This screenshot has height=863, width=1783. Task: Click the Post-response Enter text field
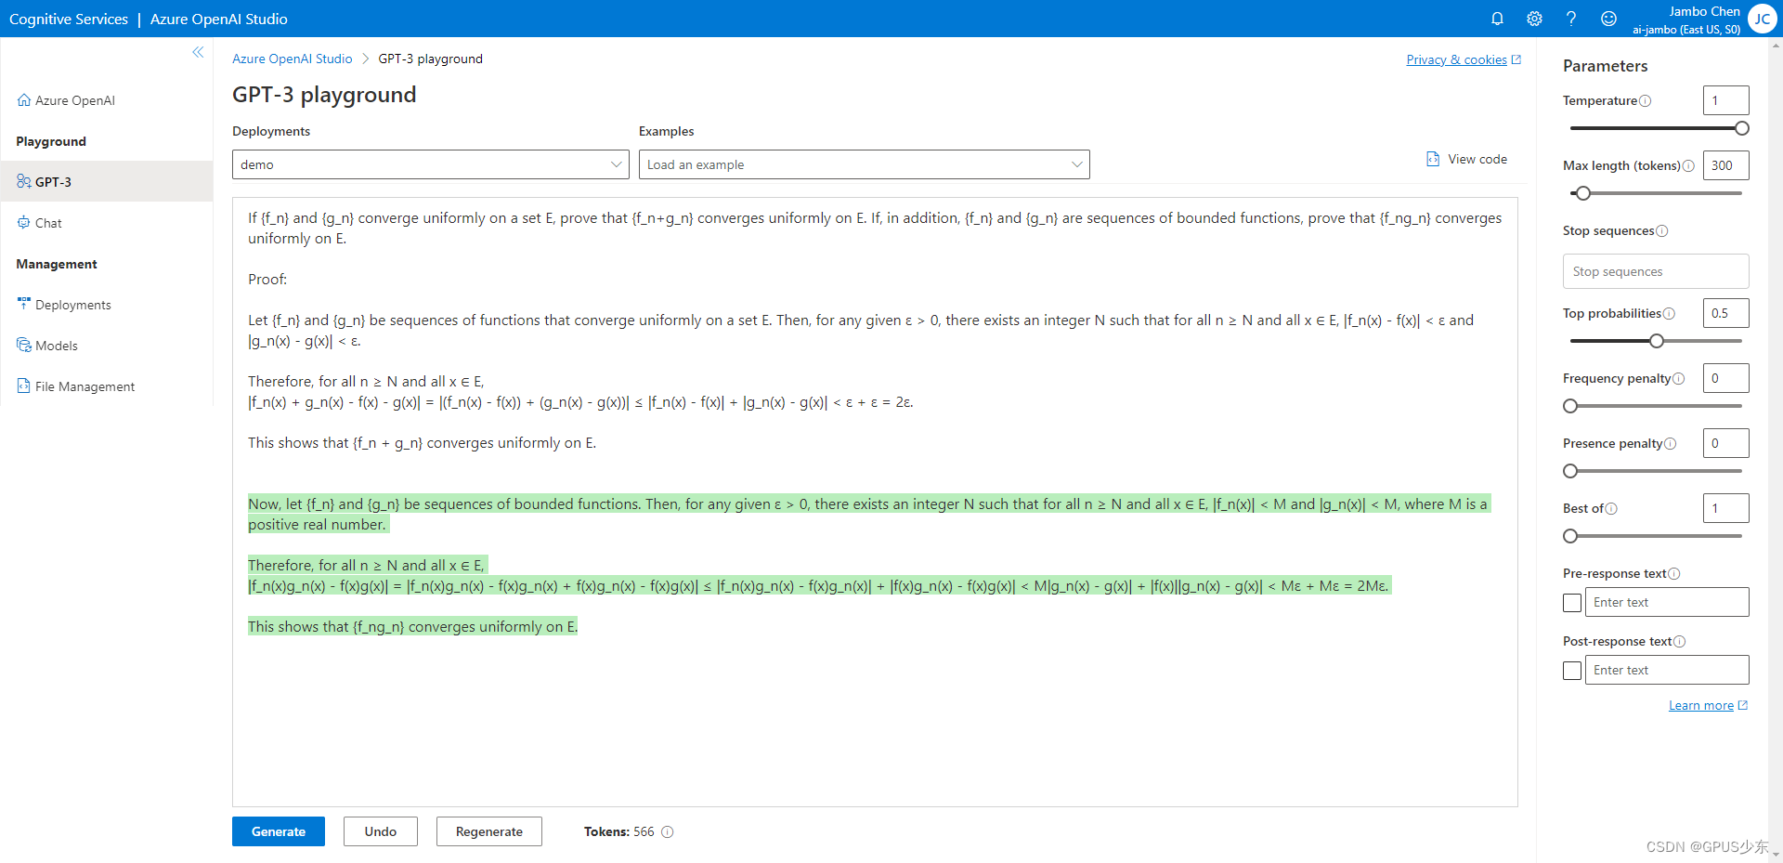point(1667,670)
